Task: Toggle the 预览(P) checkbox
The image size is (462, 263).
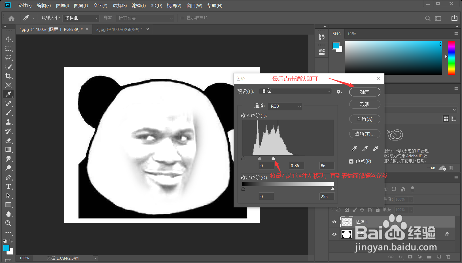Action: click(x=351, y=161)
